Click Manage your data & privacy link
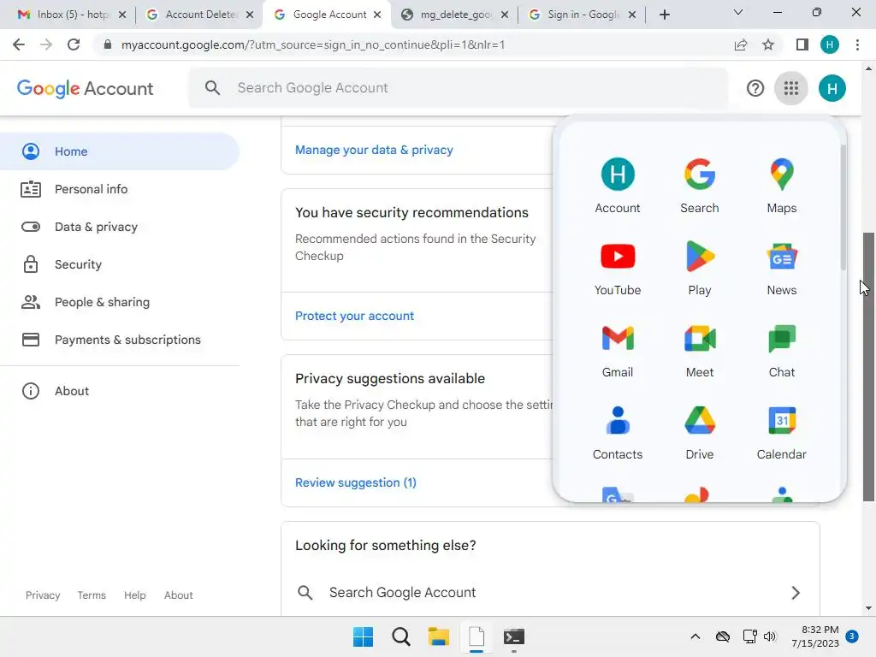The height and width of the screenshot is (657, 876). [x=374, y=150]
